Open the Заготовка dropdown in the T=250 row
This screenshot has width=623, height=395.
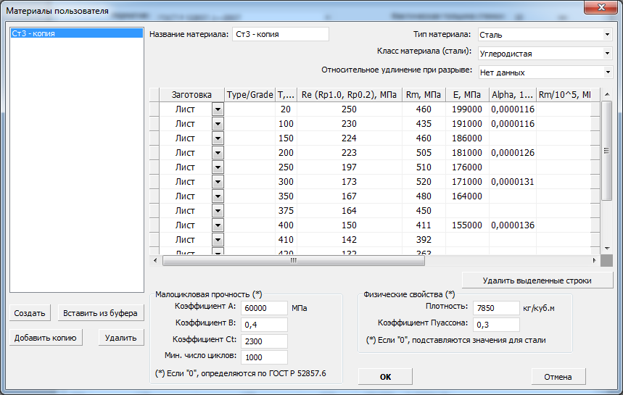(x=218, y=167)
